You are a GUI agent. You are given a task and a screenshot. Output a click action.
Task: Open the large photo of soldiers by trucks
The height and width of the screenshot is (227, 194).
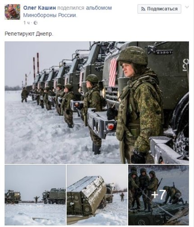point(97,102)
